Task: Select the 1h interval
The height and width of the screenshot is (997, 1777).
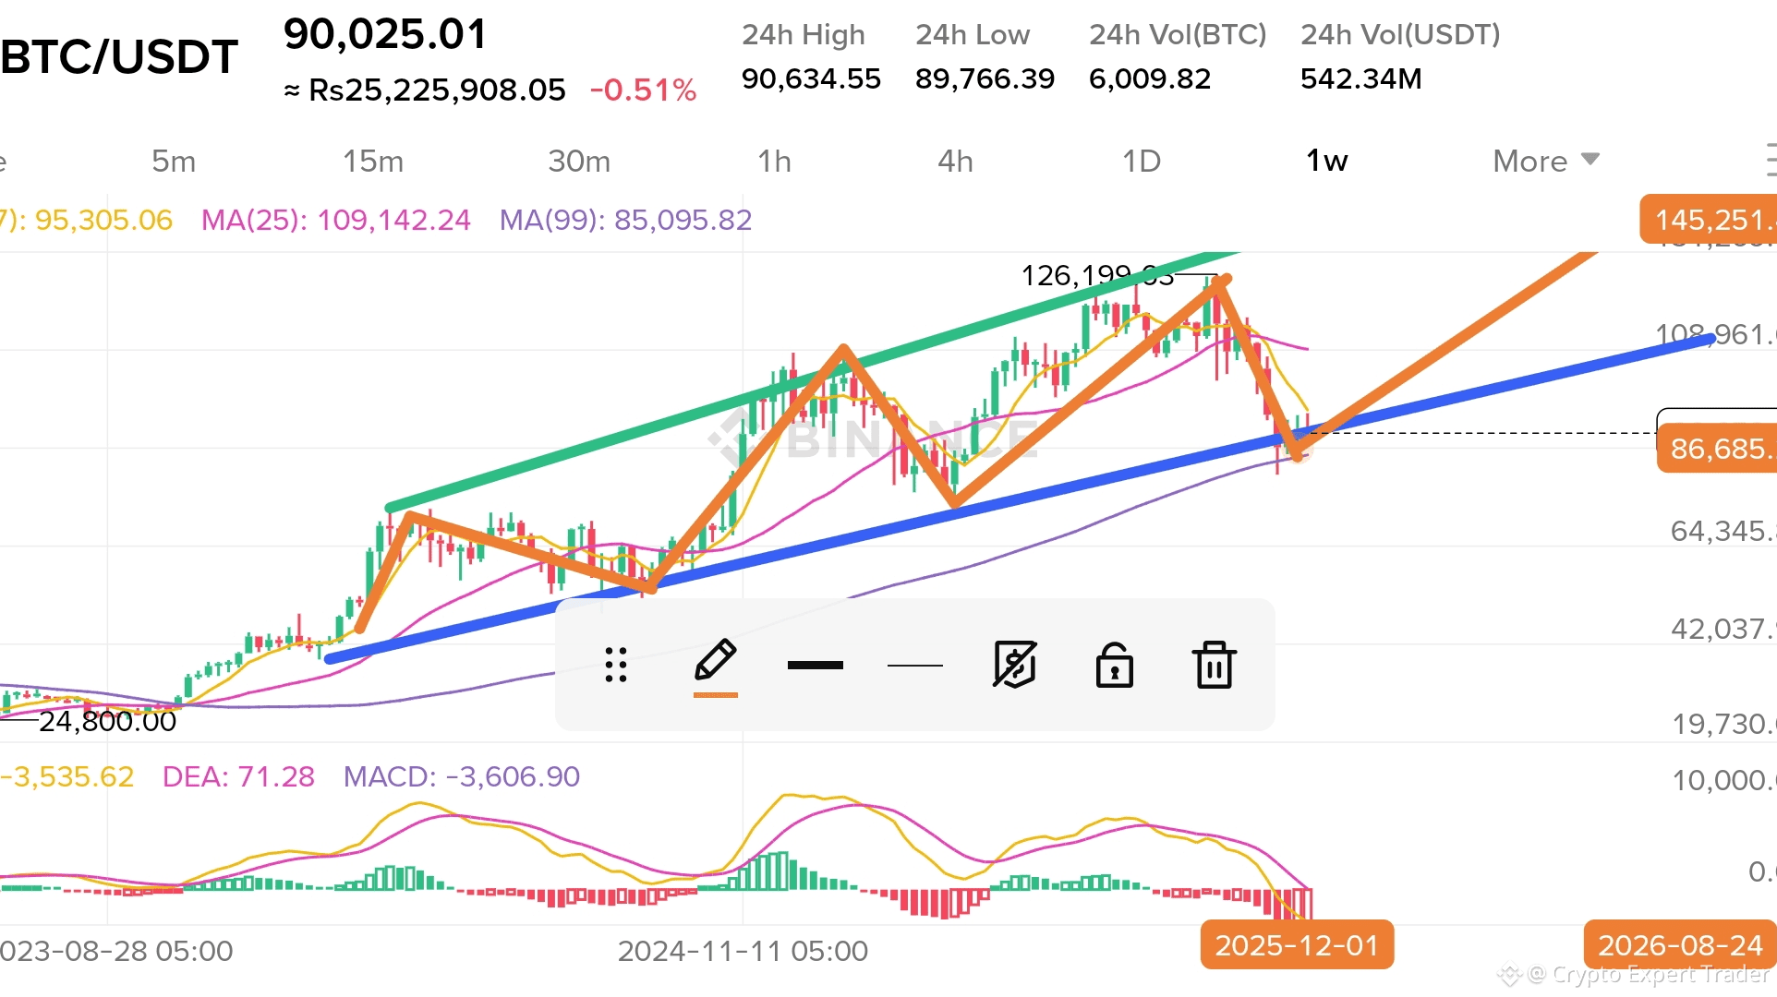Action: [x=774, y=162]
